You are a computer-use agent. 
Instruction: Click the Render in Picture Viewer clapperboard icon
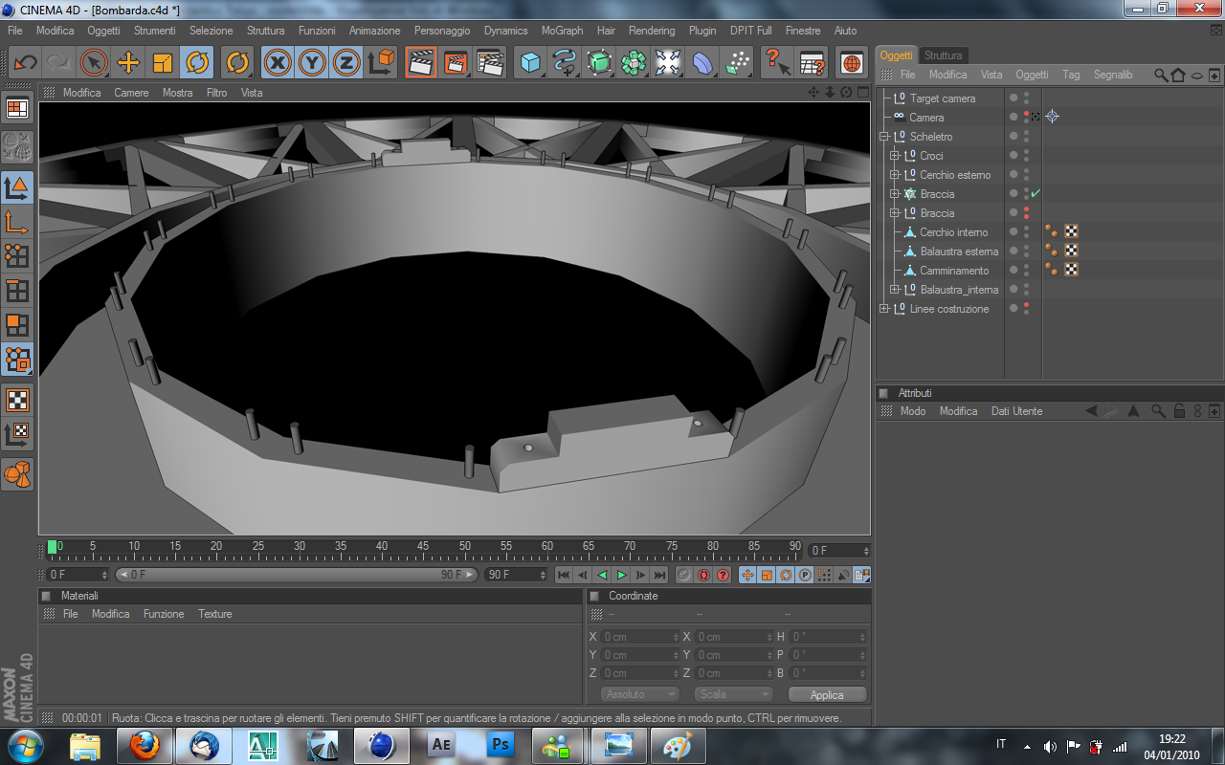click(456, 63)
